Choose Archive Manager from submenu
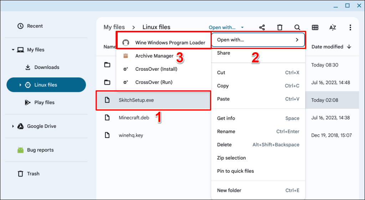This screenshot has width=365, height=200. click(154, 56)
